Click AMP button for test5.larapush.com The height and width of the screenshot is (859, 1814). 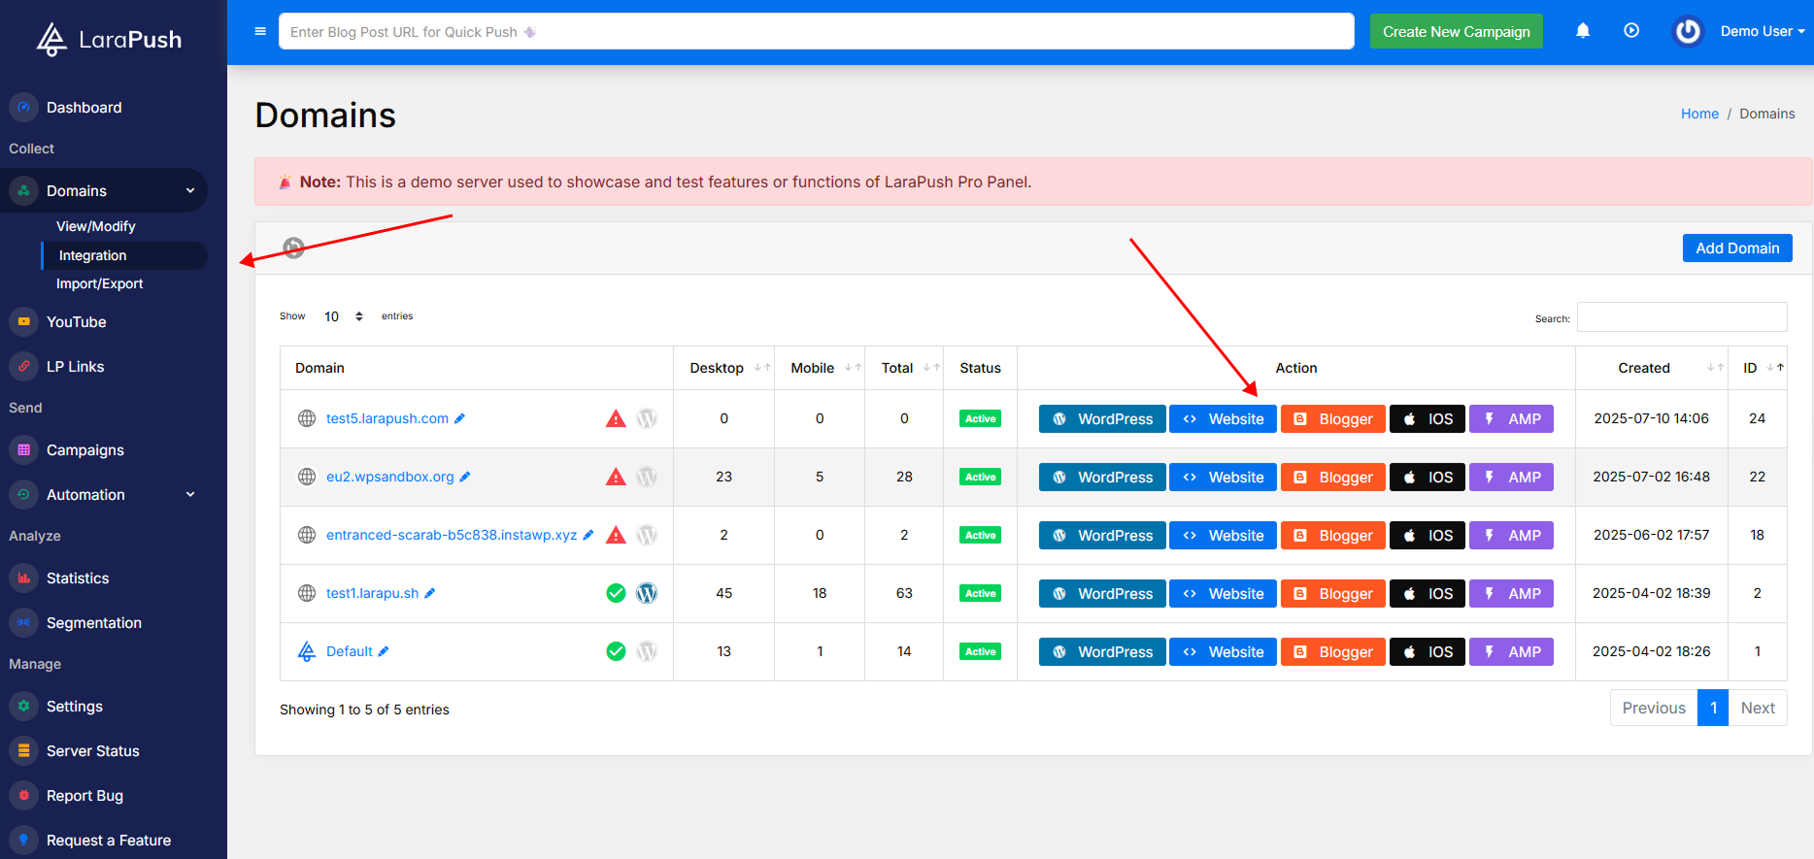tap(1511, 418)
